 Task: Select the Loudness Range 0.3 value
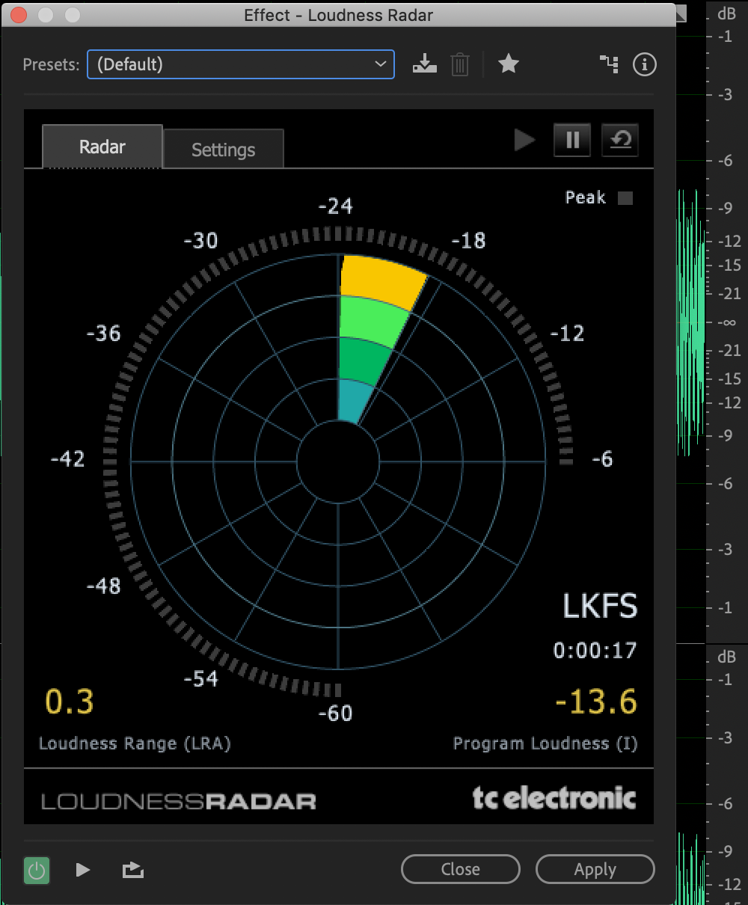[70, 702]
